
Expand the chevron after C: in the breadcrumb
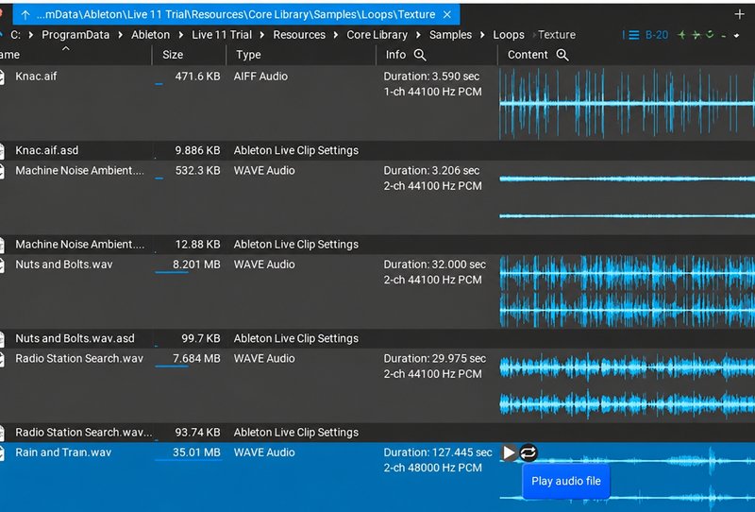point(31,35)
